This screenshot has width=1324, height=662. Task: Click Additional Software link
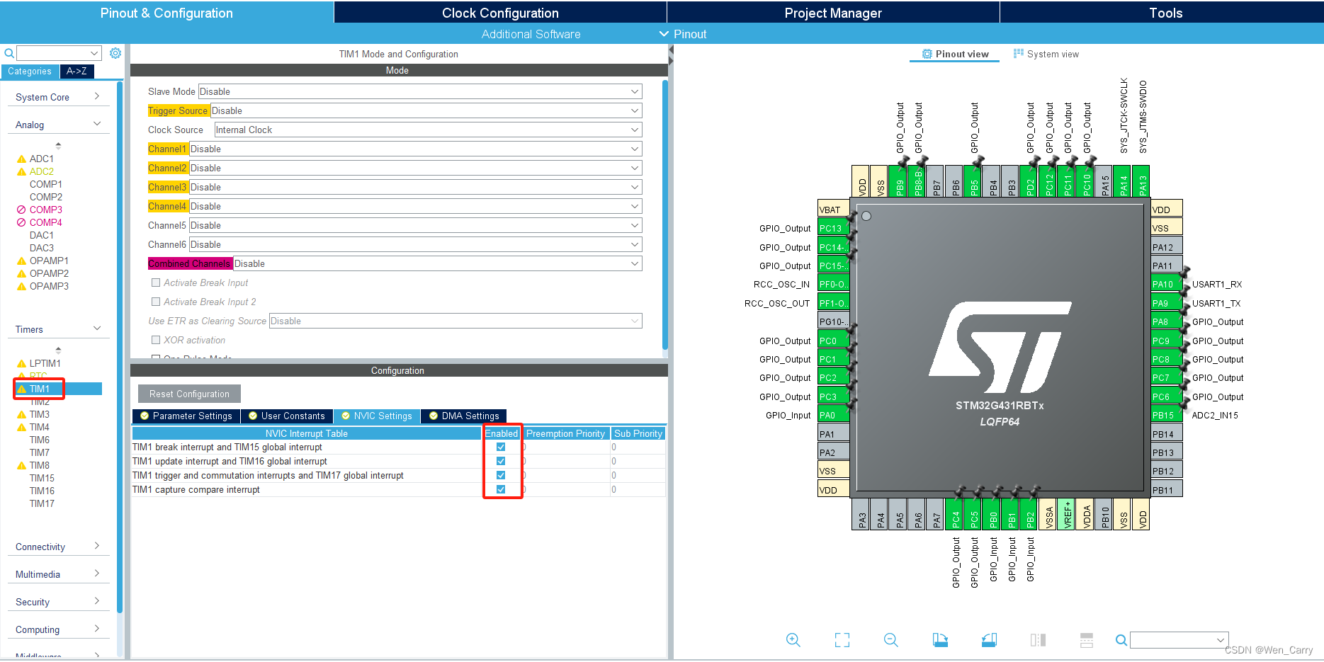pyautogui.click(x=531, y=34)
